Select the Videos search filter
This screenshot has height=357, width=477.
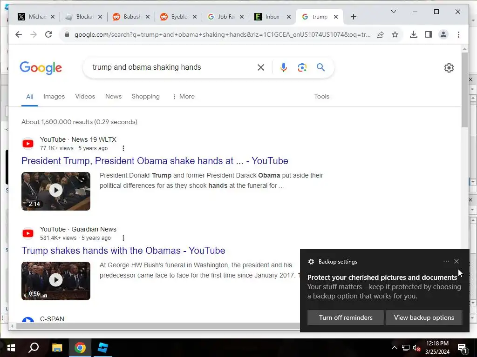pyautogui.click(x=85, y=97)
